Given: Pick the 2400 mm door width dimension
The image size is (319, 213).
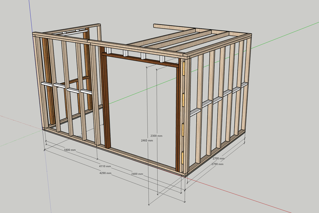Looking at the screenshot, I should point(137,174).
